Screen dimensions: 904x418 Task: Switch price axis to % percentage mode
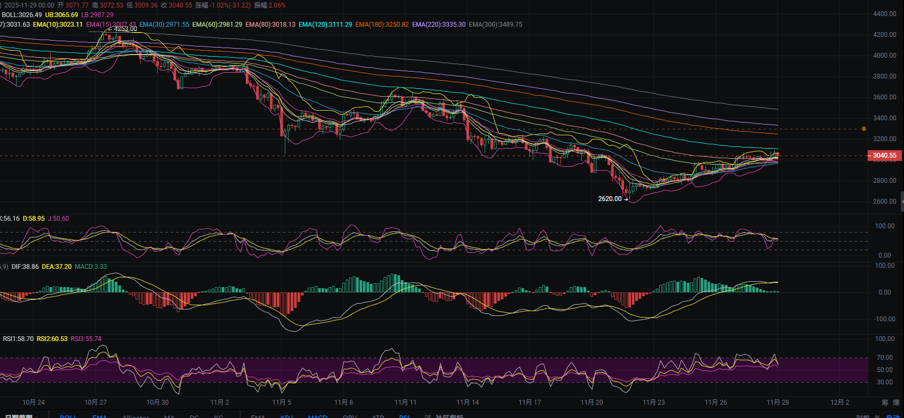[x=877, y=416]
